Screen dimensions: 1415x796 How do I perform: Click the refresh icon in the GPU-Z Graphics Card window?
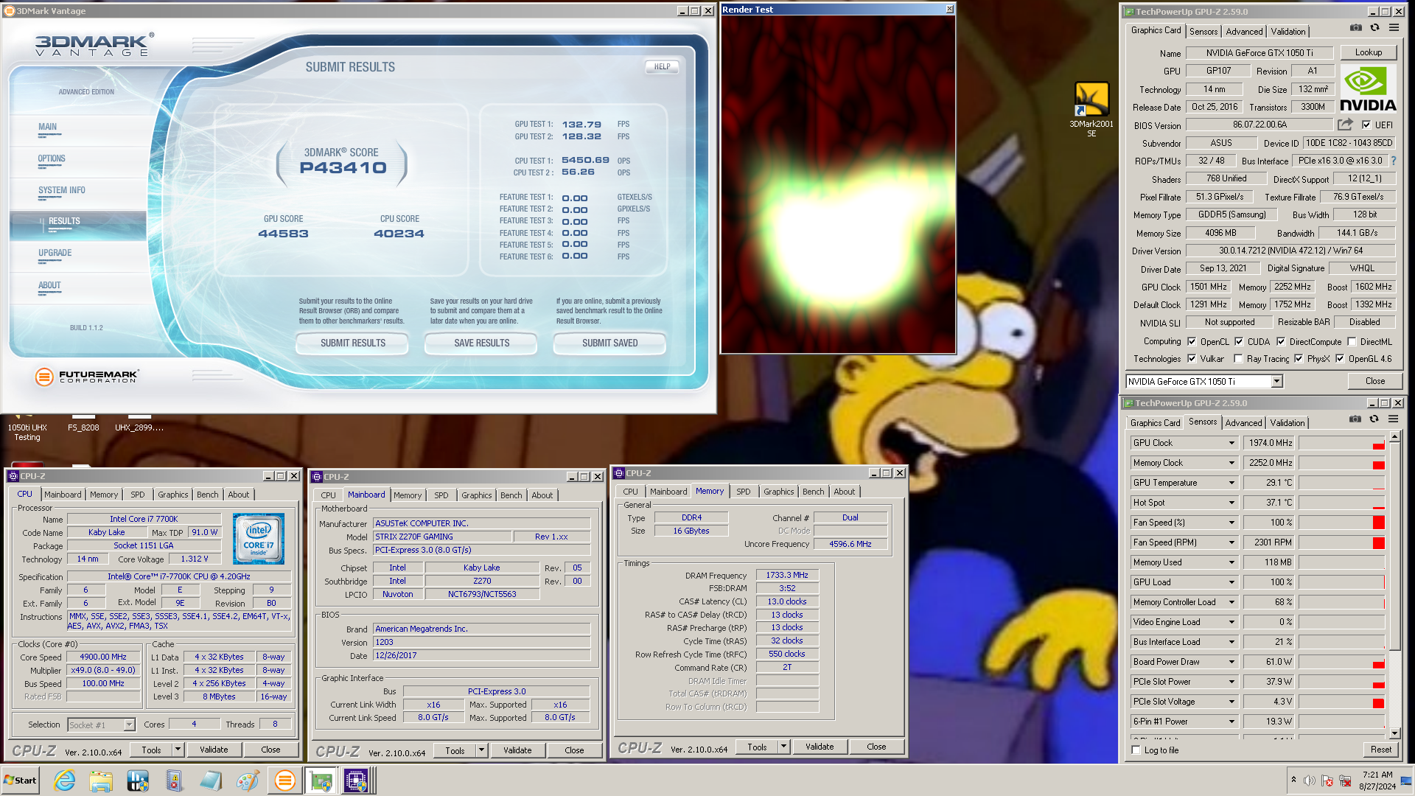coord(1375,28)
